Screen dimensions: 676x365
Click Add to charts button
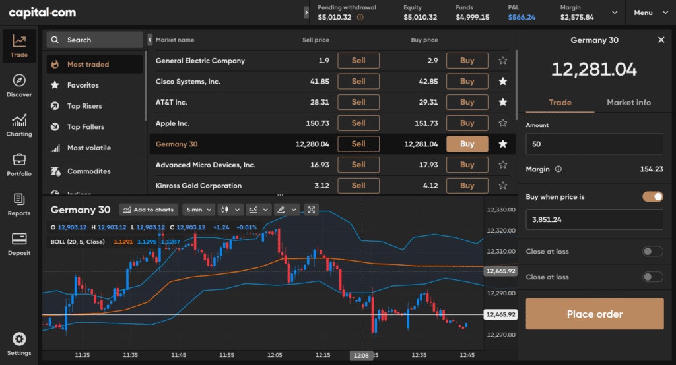click(149, 210)
